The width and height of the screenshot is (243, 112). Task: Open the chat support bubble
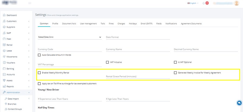pos(239,103)
